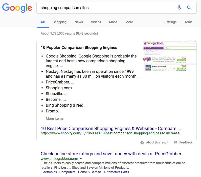201x177 pixels.
Task: Click the About this result question icon
Action: (143, 142)
